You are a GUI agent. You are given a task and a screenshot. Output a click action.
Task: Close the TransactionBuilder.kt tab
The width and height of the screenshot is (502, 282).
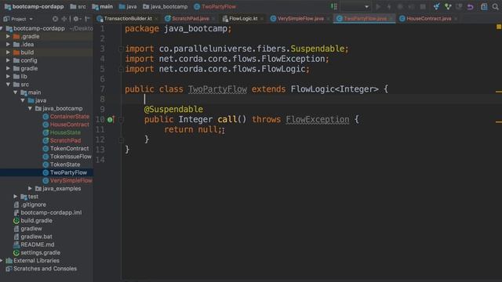[156, 19]
